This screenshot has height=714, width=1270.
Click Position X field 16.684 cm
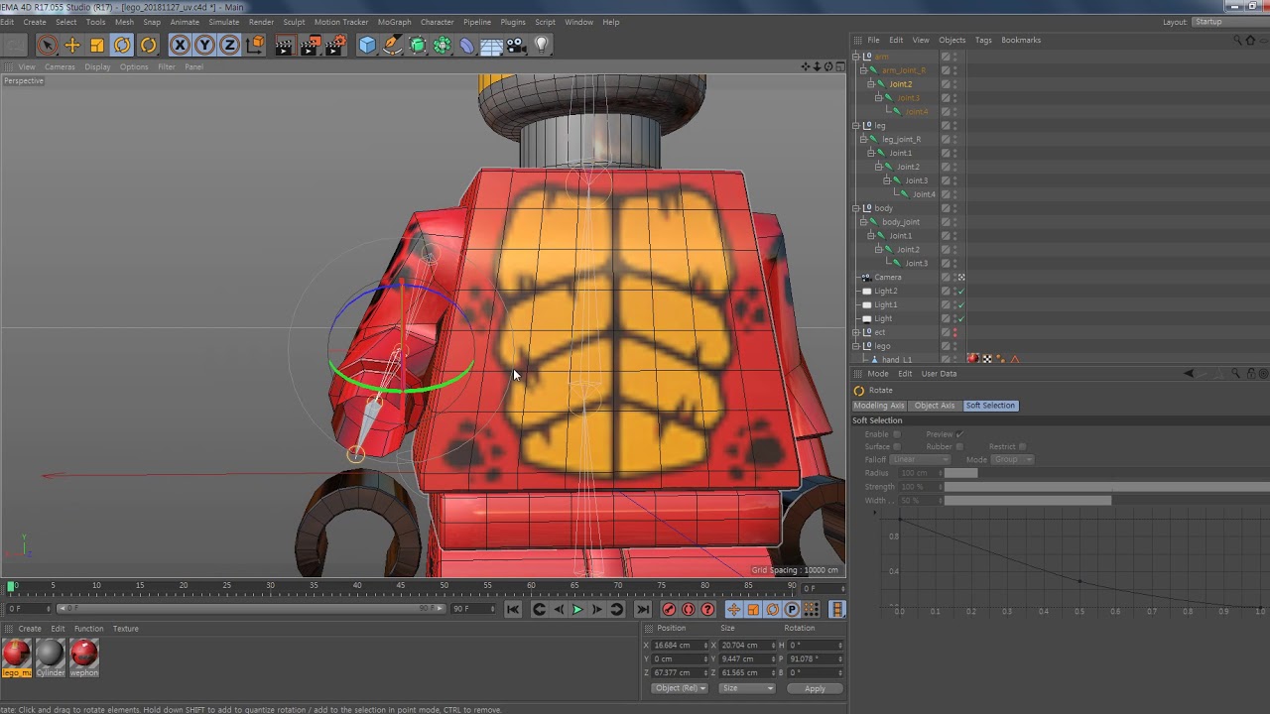tap(678, 646)
